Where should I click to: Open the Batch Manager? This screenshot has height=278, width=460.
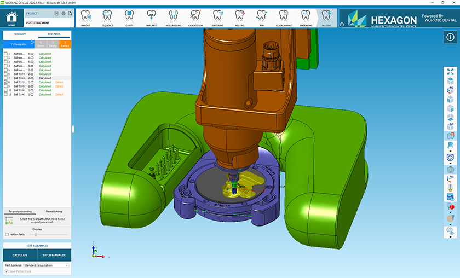point(54,255)
